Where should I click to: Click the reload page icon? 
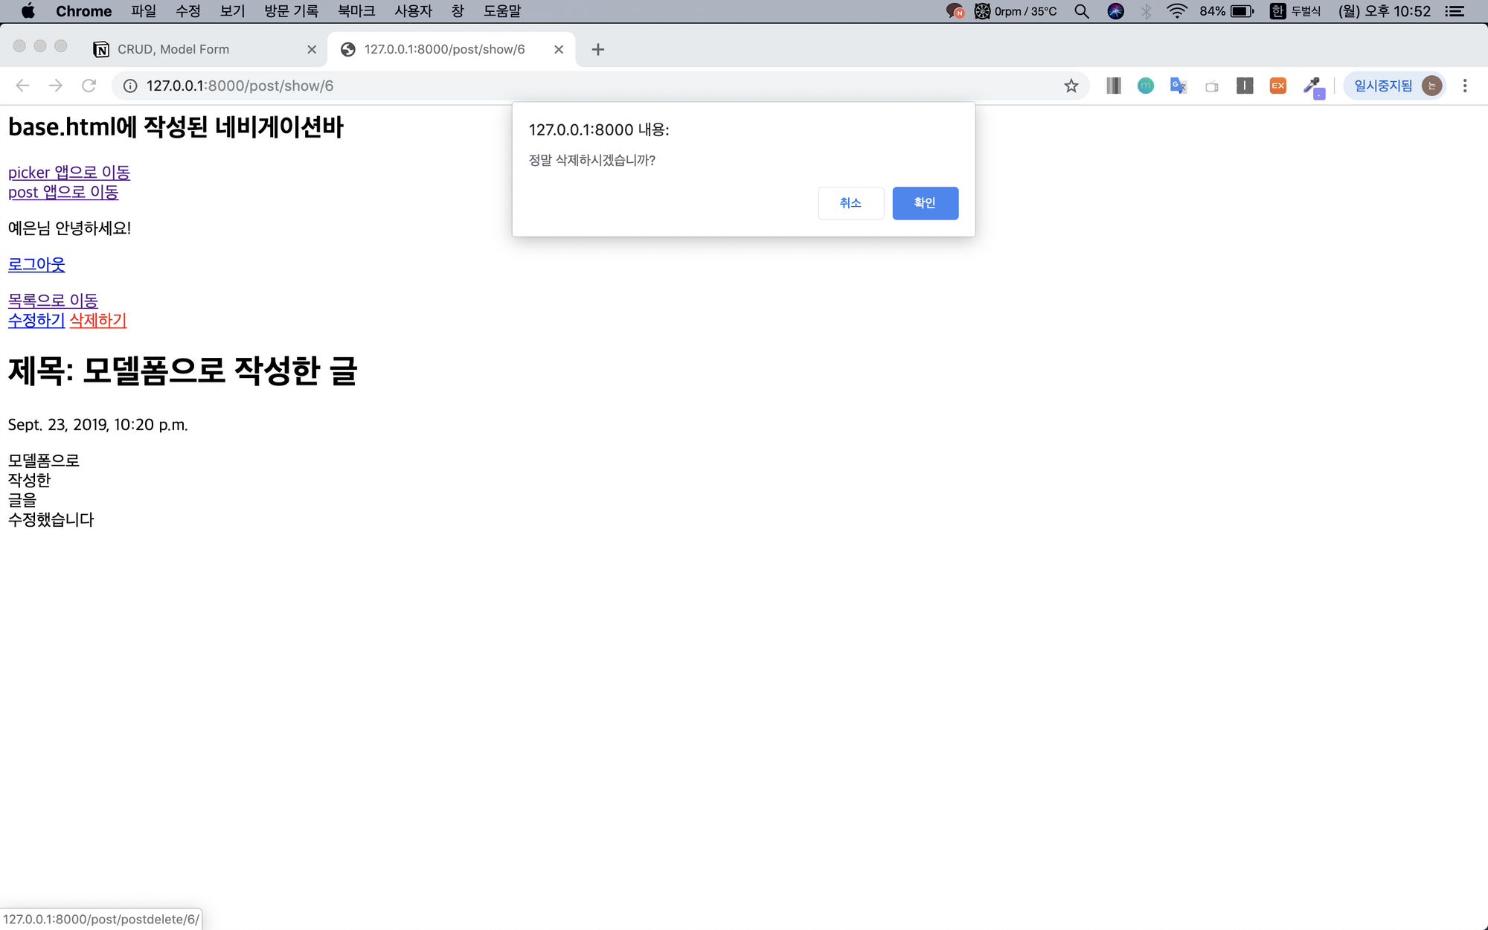89,86
